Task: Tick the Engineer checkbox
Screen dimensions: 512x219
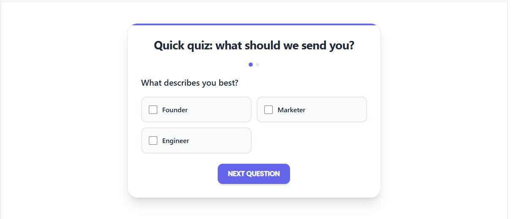Action: click(x=153, y=141)
